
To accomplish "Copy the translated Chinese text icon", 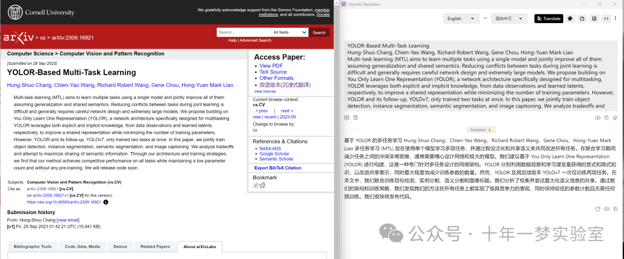I will point(616,209).
